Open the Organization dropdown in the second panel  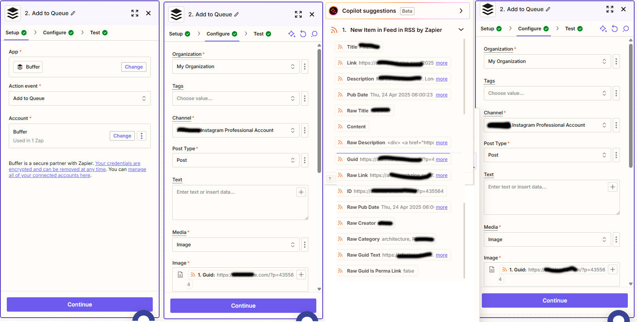(x=236, y=67)
